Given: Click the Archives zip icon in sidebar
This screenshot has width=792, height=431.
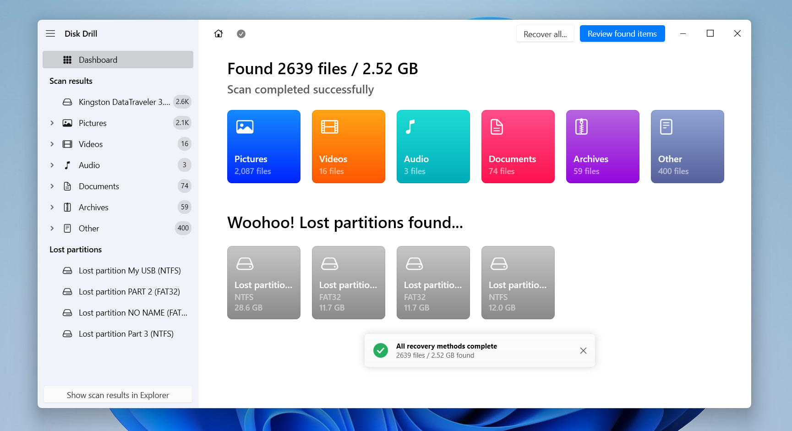Looking at the screenshot, I should [67, 207].
